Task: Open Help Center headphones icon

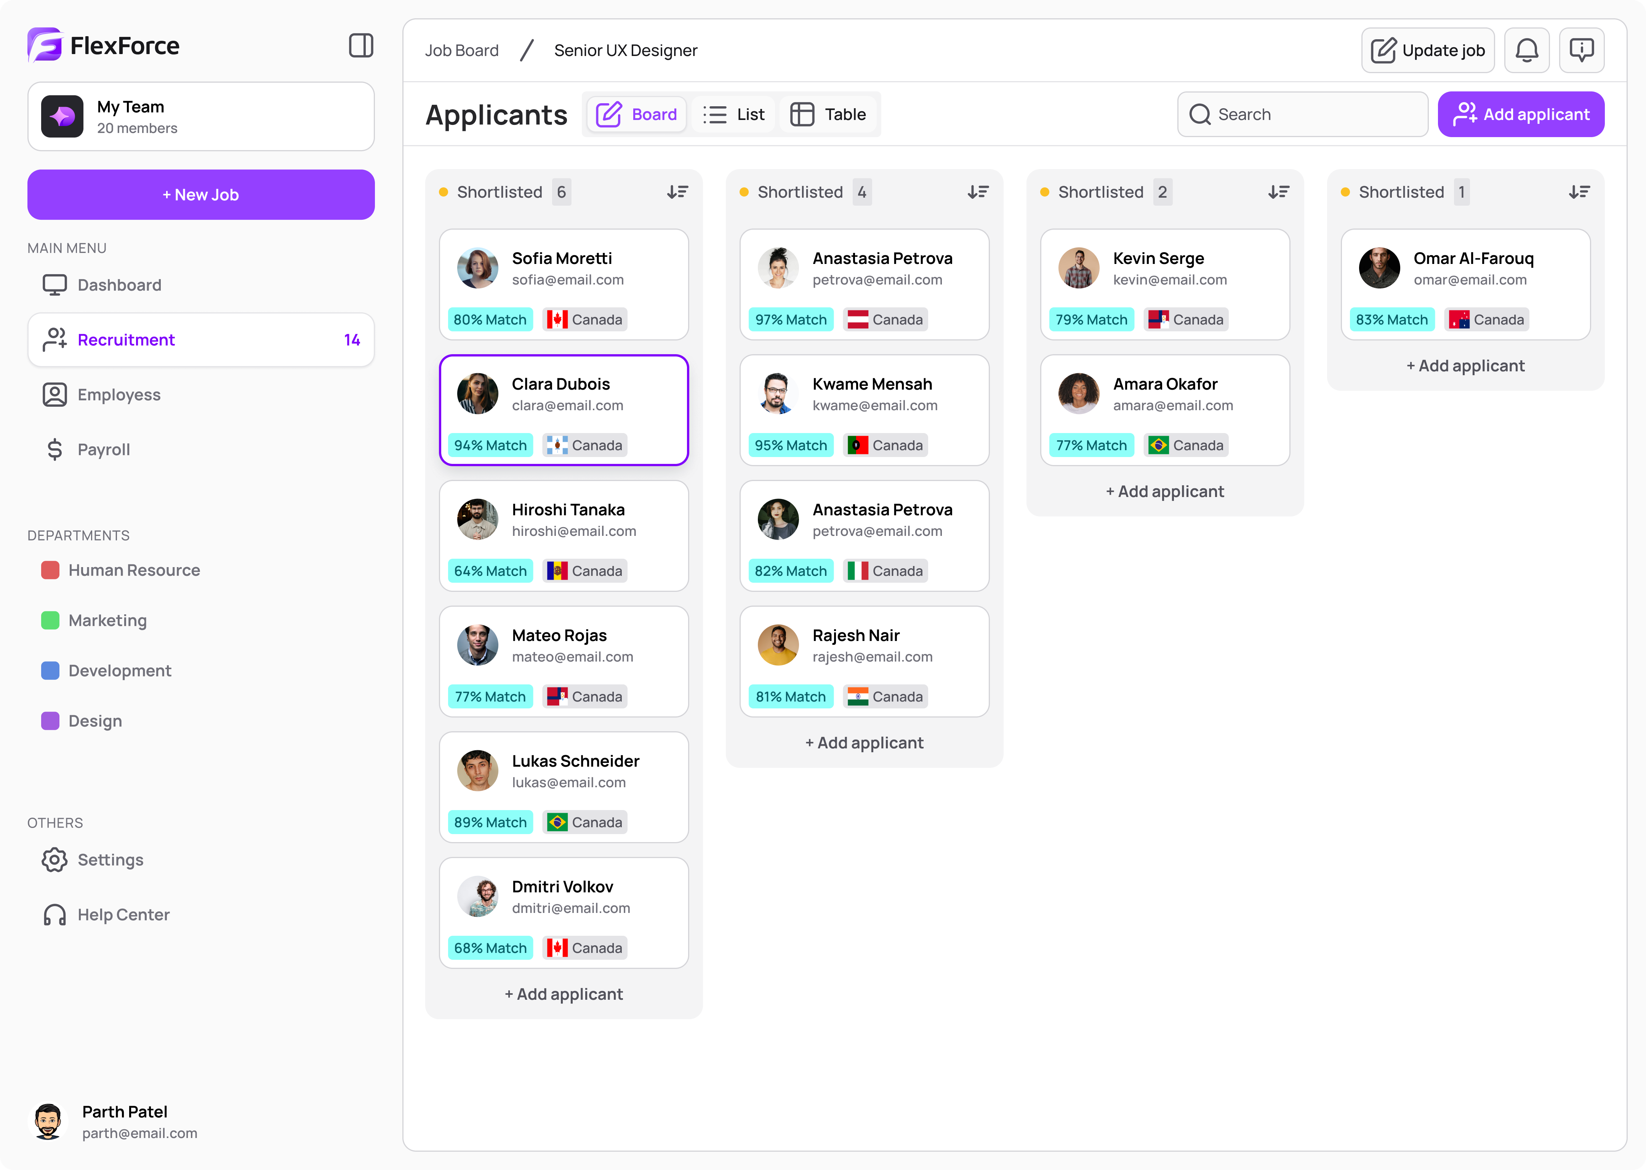Action: tap(55, 915)
